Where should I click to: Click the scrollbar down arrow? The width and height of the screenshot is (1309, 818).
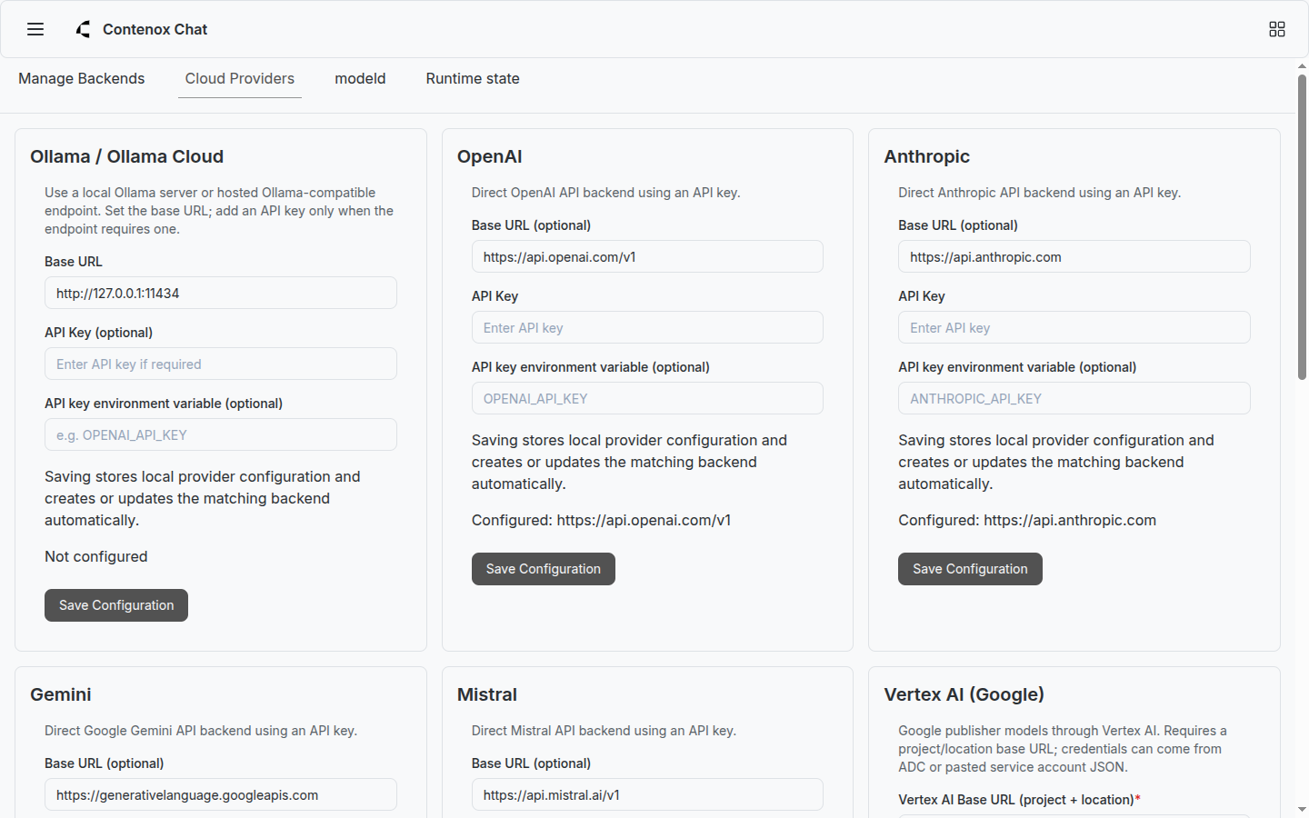pos(1302,809)
